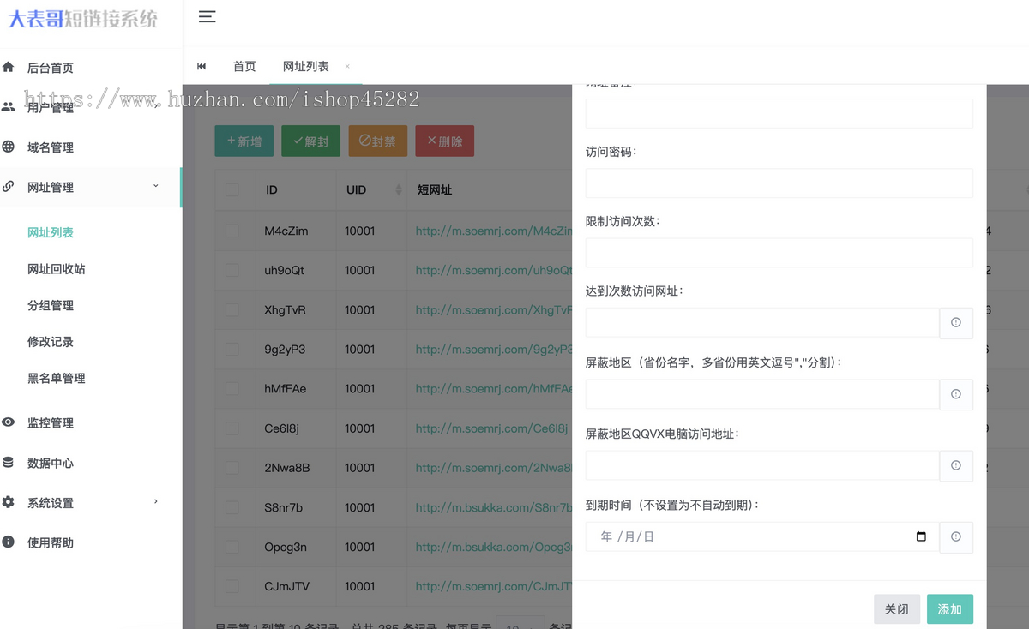Open short link m.soemrj.com/CJmJTV

point(494,586)
